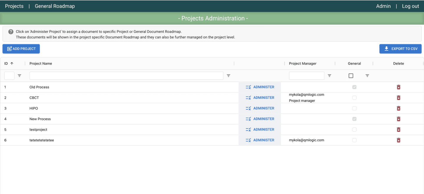Screen dimensions: 424x194
Task: Open the Project Name filter icon
Action: 228,76
